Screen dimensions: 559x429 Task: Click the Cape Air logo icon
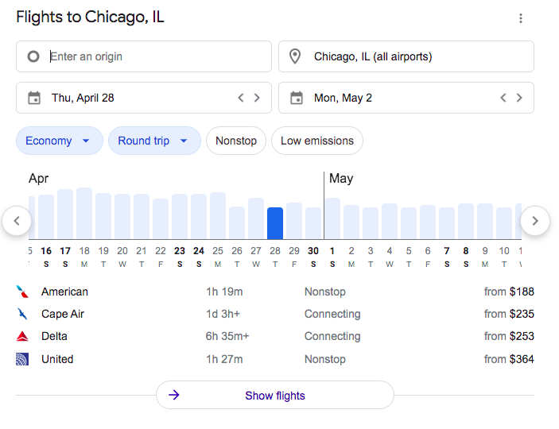[22, 314]
